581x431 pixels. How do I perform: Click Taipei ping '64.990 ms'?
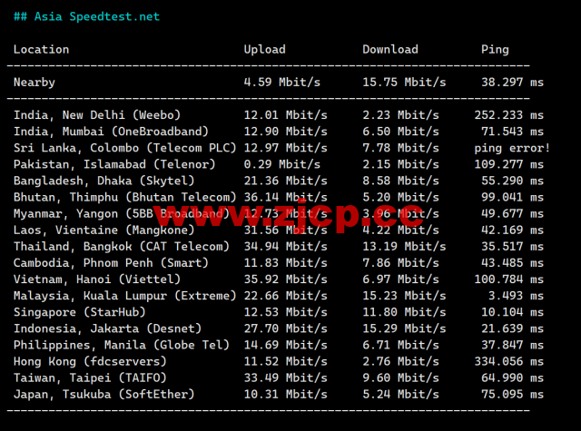512,378
